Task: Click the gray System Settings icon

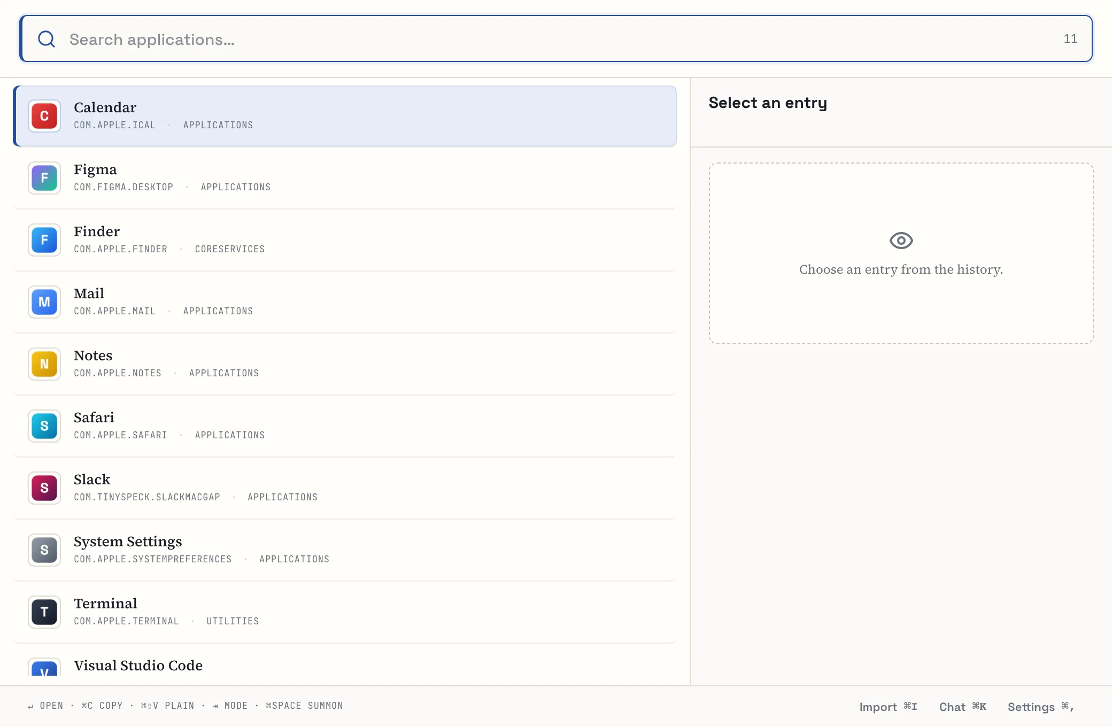Action: (44, 550)
